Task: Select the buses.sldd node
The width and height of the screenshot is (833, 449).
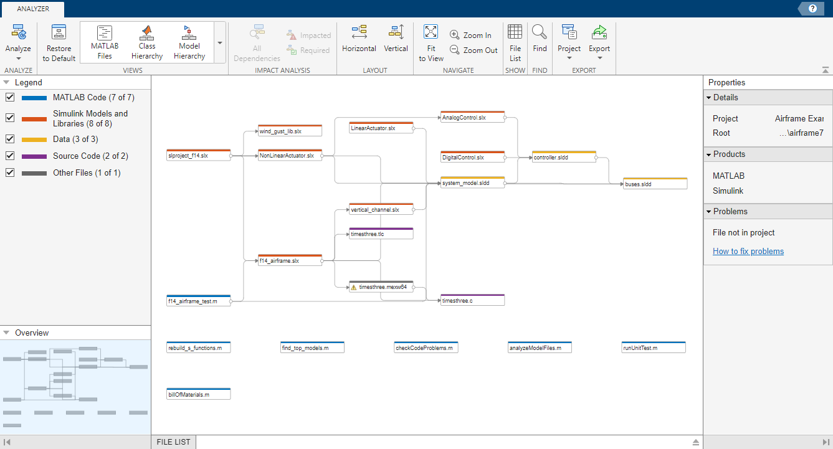Action: coord(655,184)
